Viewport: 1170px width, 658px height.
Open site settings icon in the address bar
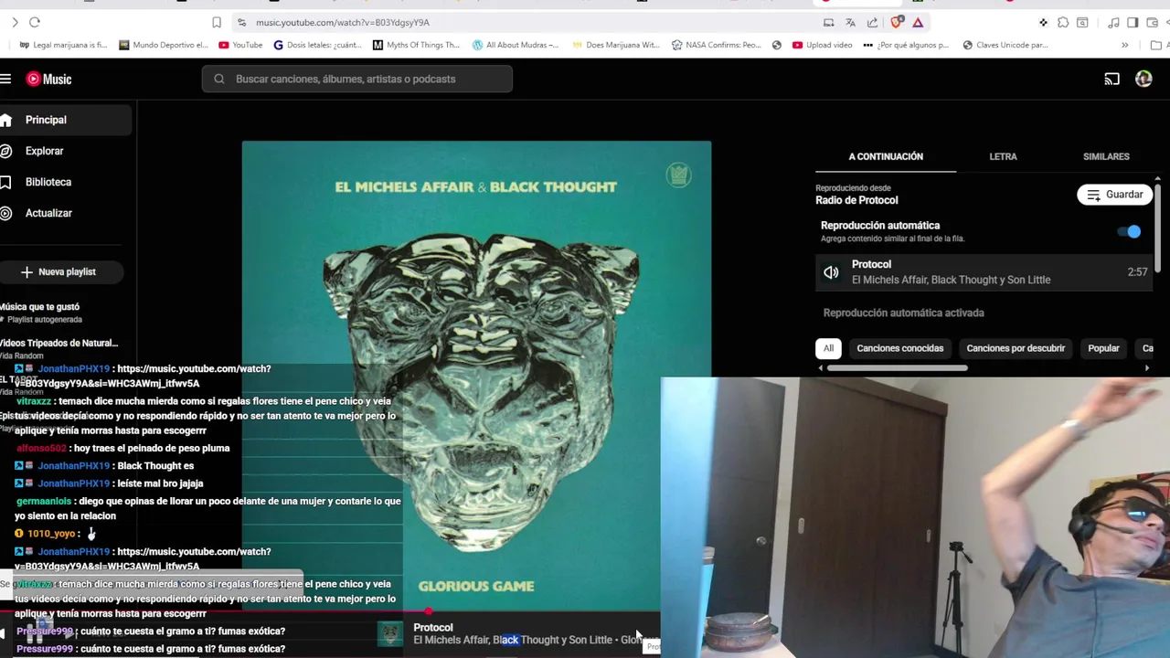coord(241,22)
